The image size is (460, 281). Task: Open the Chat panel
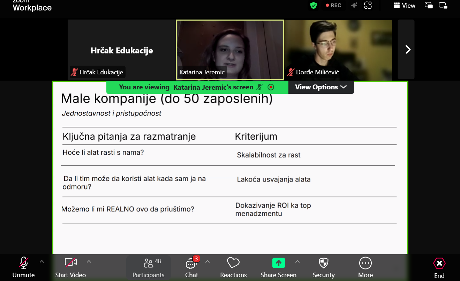point(191,268)
